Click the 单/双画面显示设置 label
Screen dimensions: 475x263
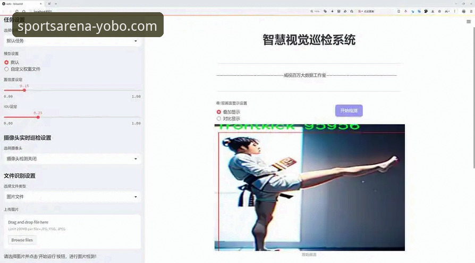tap(232, 103)
